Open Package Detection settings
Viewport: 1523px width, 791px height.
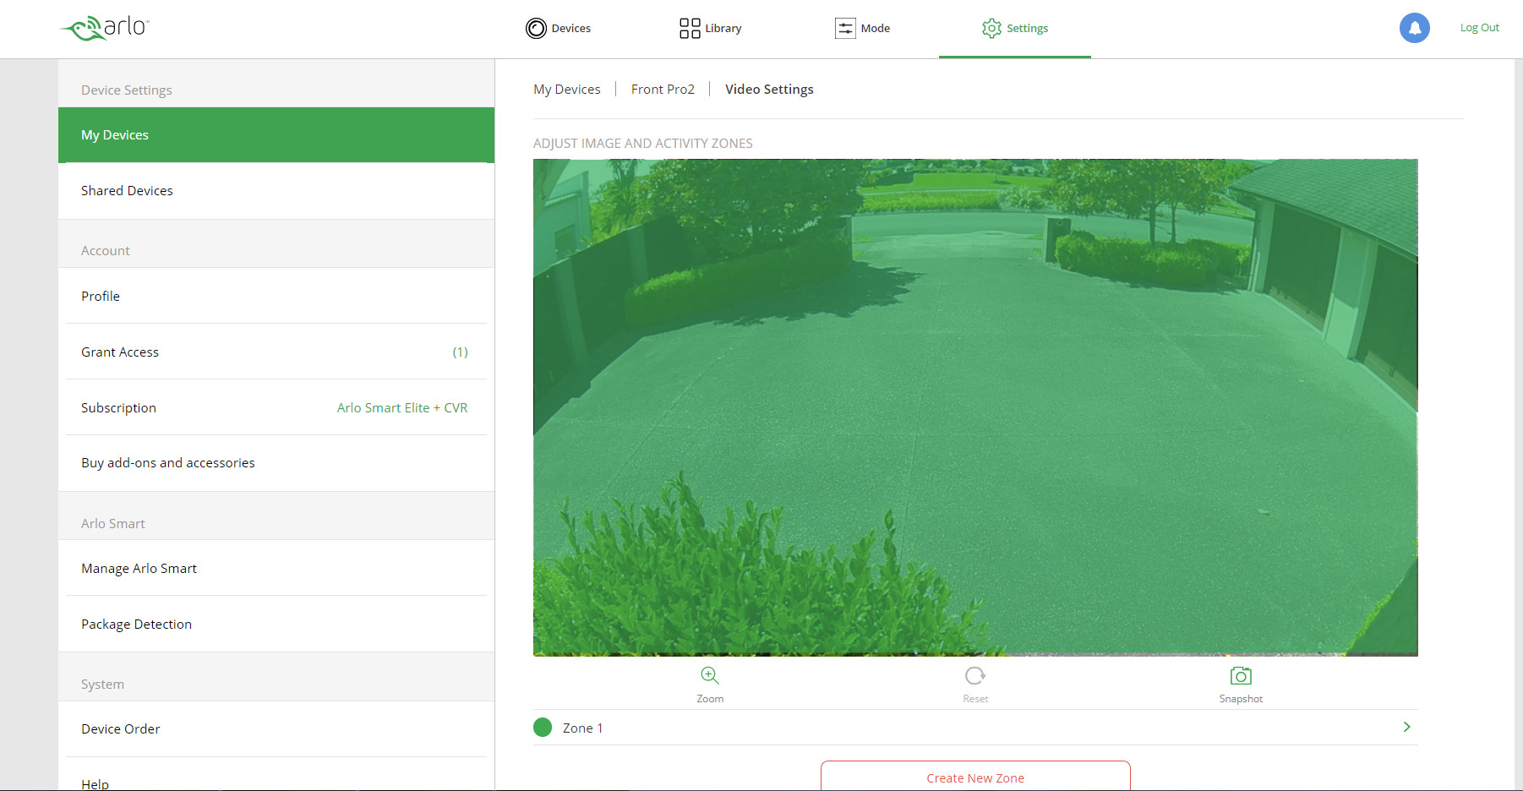136,625
